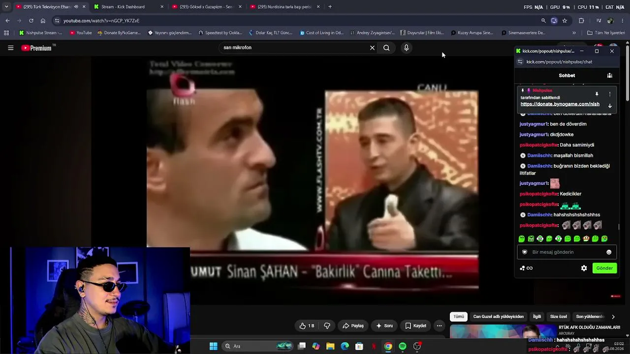View site information icon in address bar

coord(57,21)
